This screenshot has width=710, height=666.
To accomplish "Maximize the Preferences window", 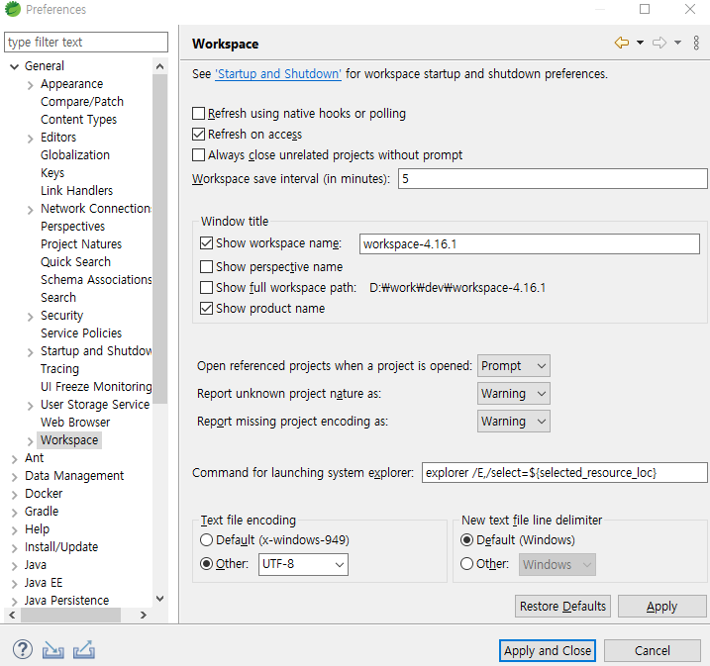I will pyautogui.click(x=645, y=9).
